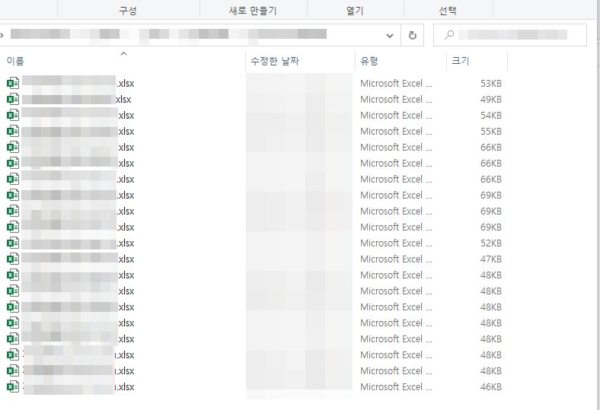The image size is (600, 410).
Task: Select the Excel icon of the 47KB file
Action: point(13,259)
